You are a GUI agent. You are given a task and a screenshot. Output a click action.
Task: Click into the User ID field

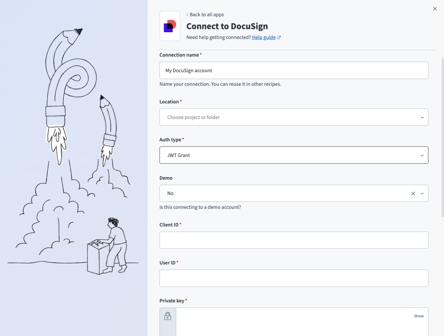pos(294,278)
